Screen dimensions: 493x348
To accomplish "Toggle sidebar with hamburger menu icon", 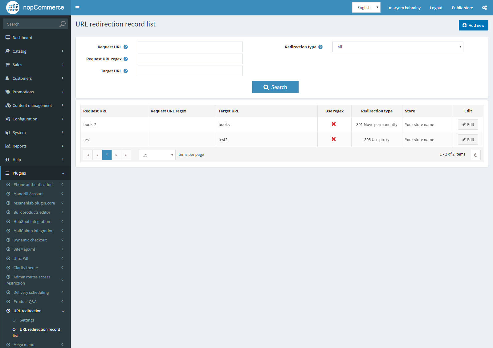I will pyautogui.click(x=77, y=8).
